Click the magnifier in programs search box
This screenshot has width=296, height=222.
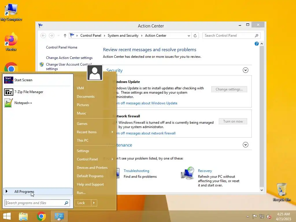(x=66, y=203)
